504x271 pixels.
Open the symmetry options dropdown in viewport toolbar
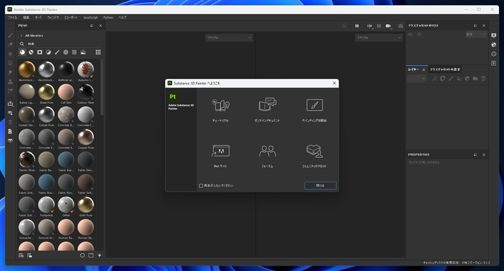click(370, 26)
